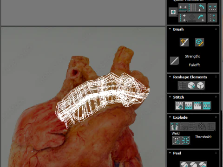
Task: Click Flatten by Polygon Angle icon
Action: 184,127
